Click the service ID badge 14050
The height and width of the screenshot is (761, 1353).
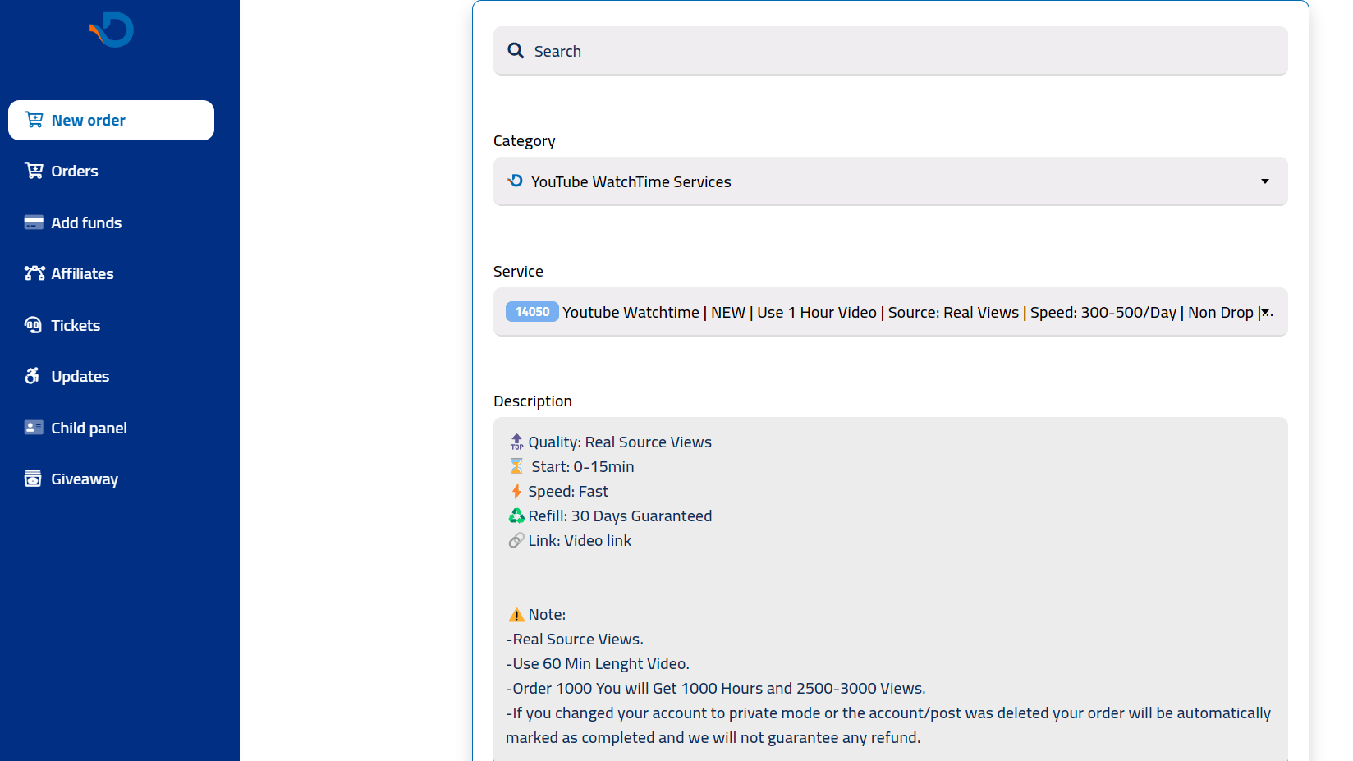(x=532, y=312)
